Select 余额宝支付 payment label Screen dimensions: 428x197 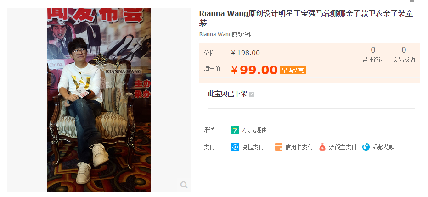(343, 148)
